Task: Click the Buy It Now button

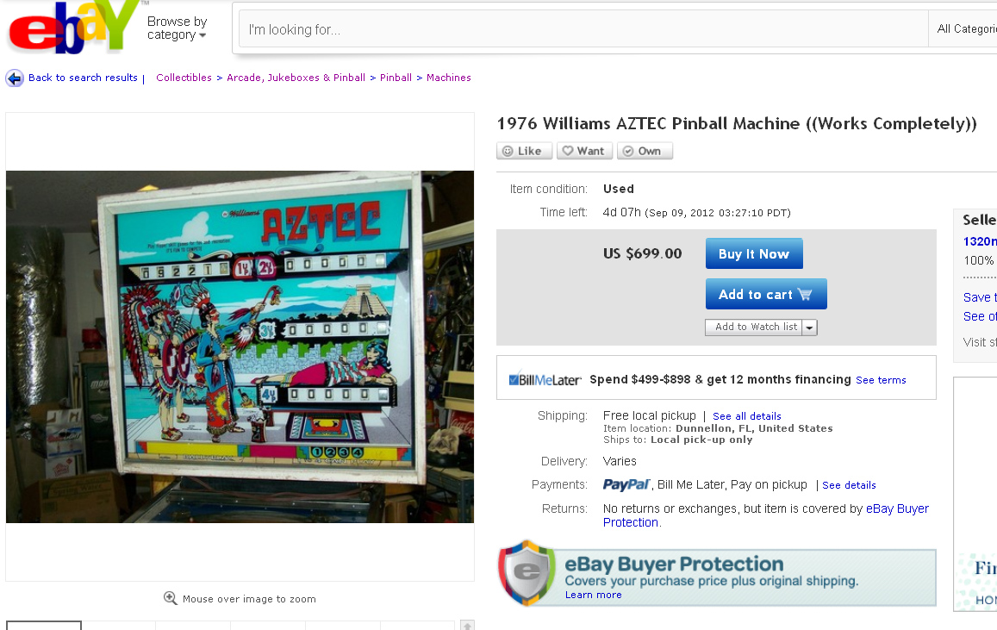Action: pos(754,253)
